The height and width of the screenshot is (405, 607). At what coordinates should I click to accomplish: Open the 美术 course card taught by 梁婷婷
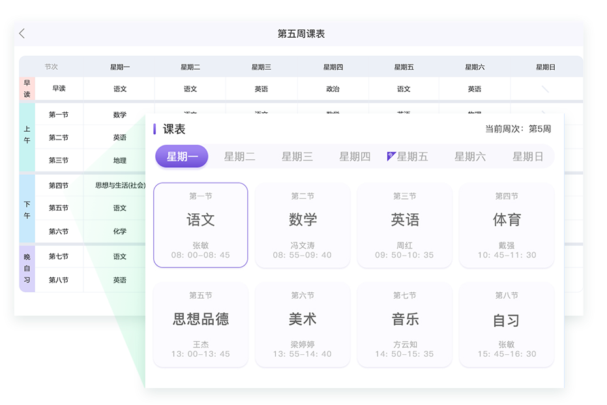(303, 325)
